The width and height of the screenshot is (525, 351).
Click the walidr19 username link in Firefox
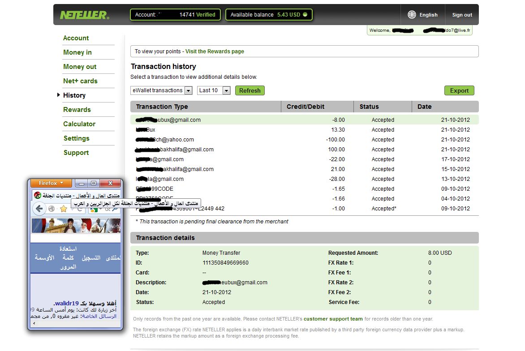point(67,303)
